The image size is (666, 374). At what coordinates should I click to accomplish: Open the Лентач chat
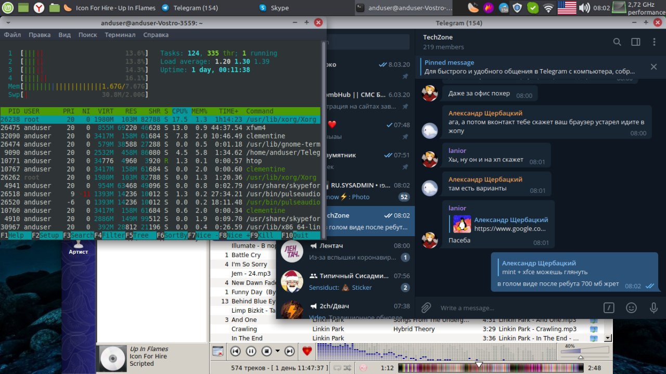[345, 251]
